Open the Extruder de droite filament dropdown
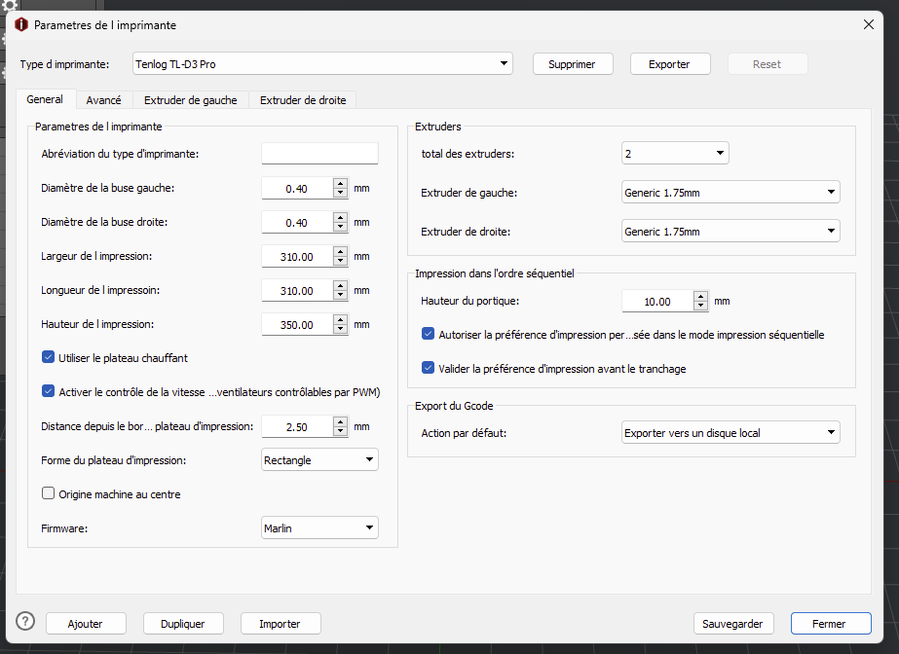 [730, 231]
